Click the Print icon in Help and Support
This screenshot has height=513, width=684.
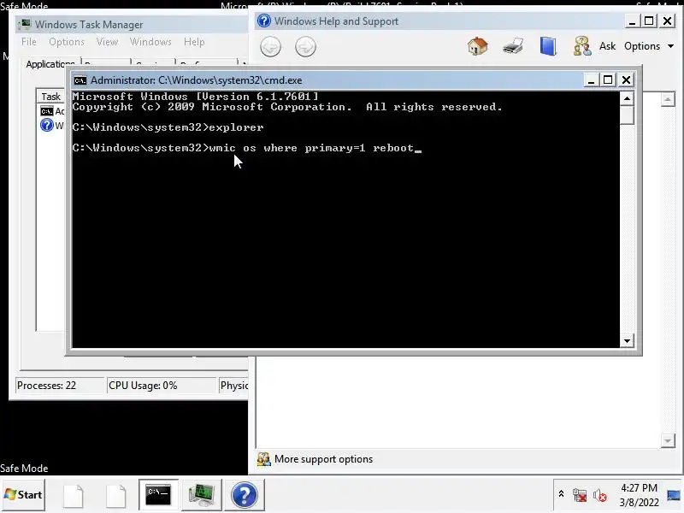point(513,46)
